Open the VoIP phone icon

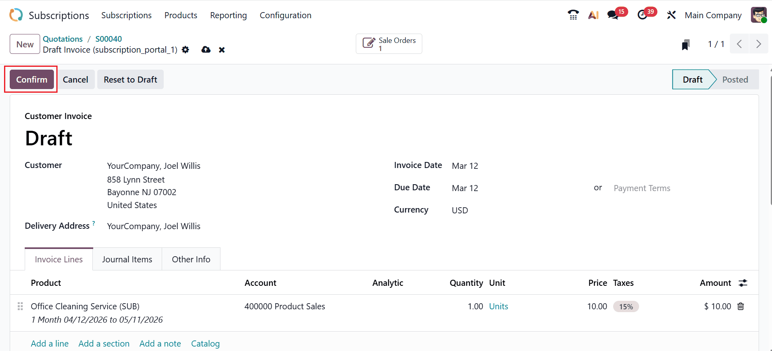573,15
